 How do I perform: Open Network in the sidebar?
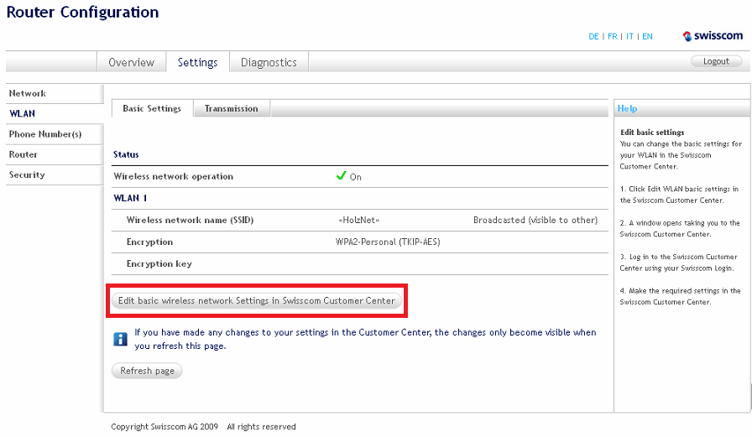tap(55, 93)
